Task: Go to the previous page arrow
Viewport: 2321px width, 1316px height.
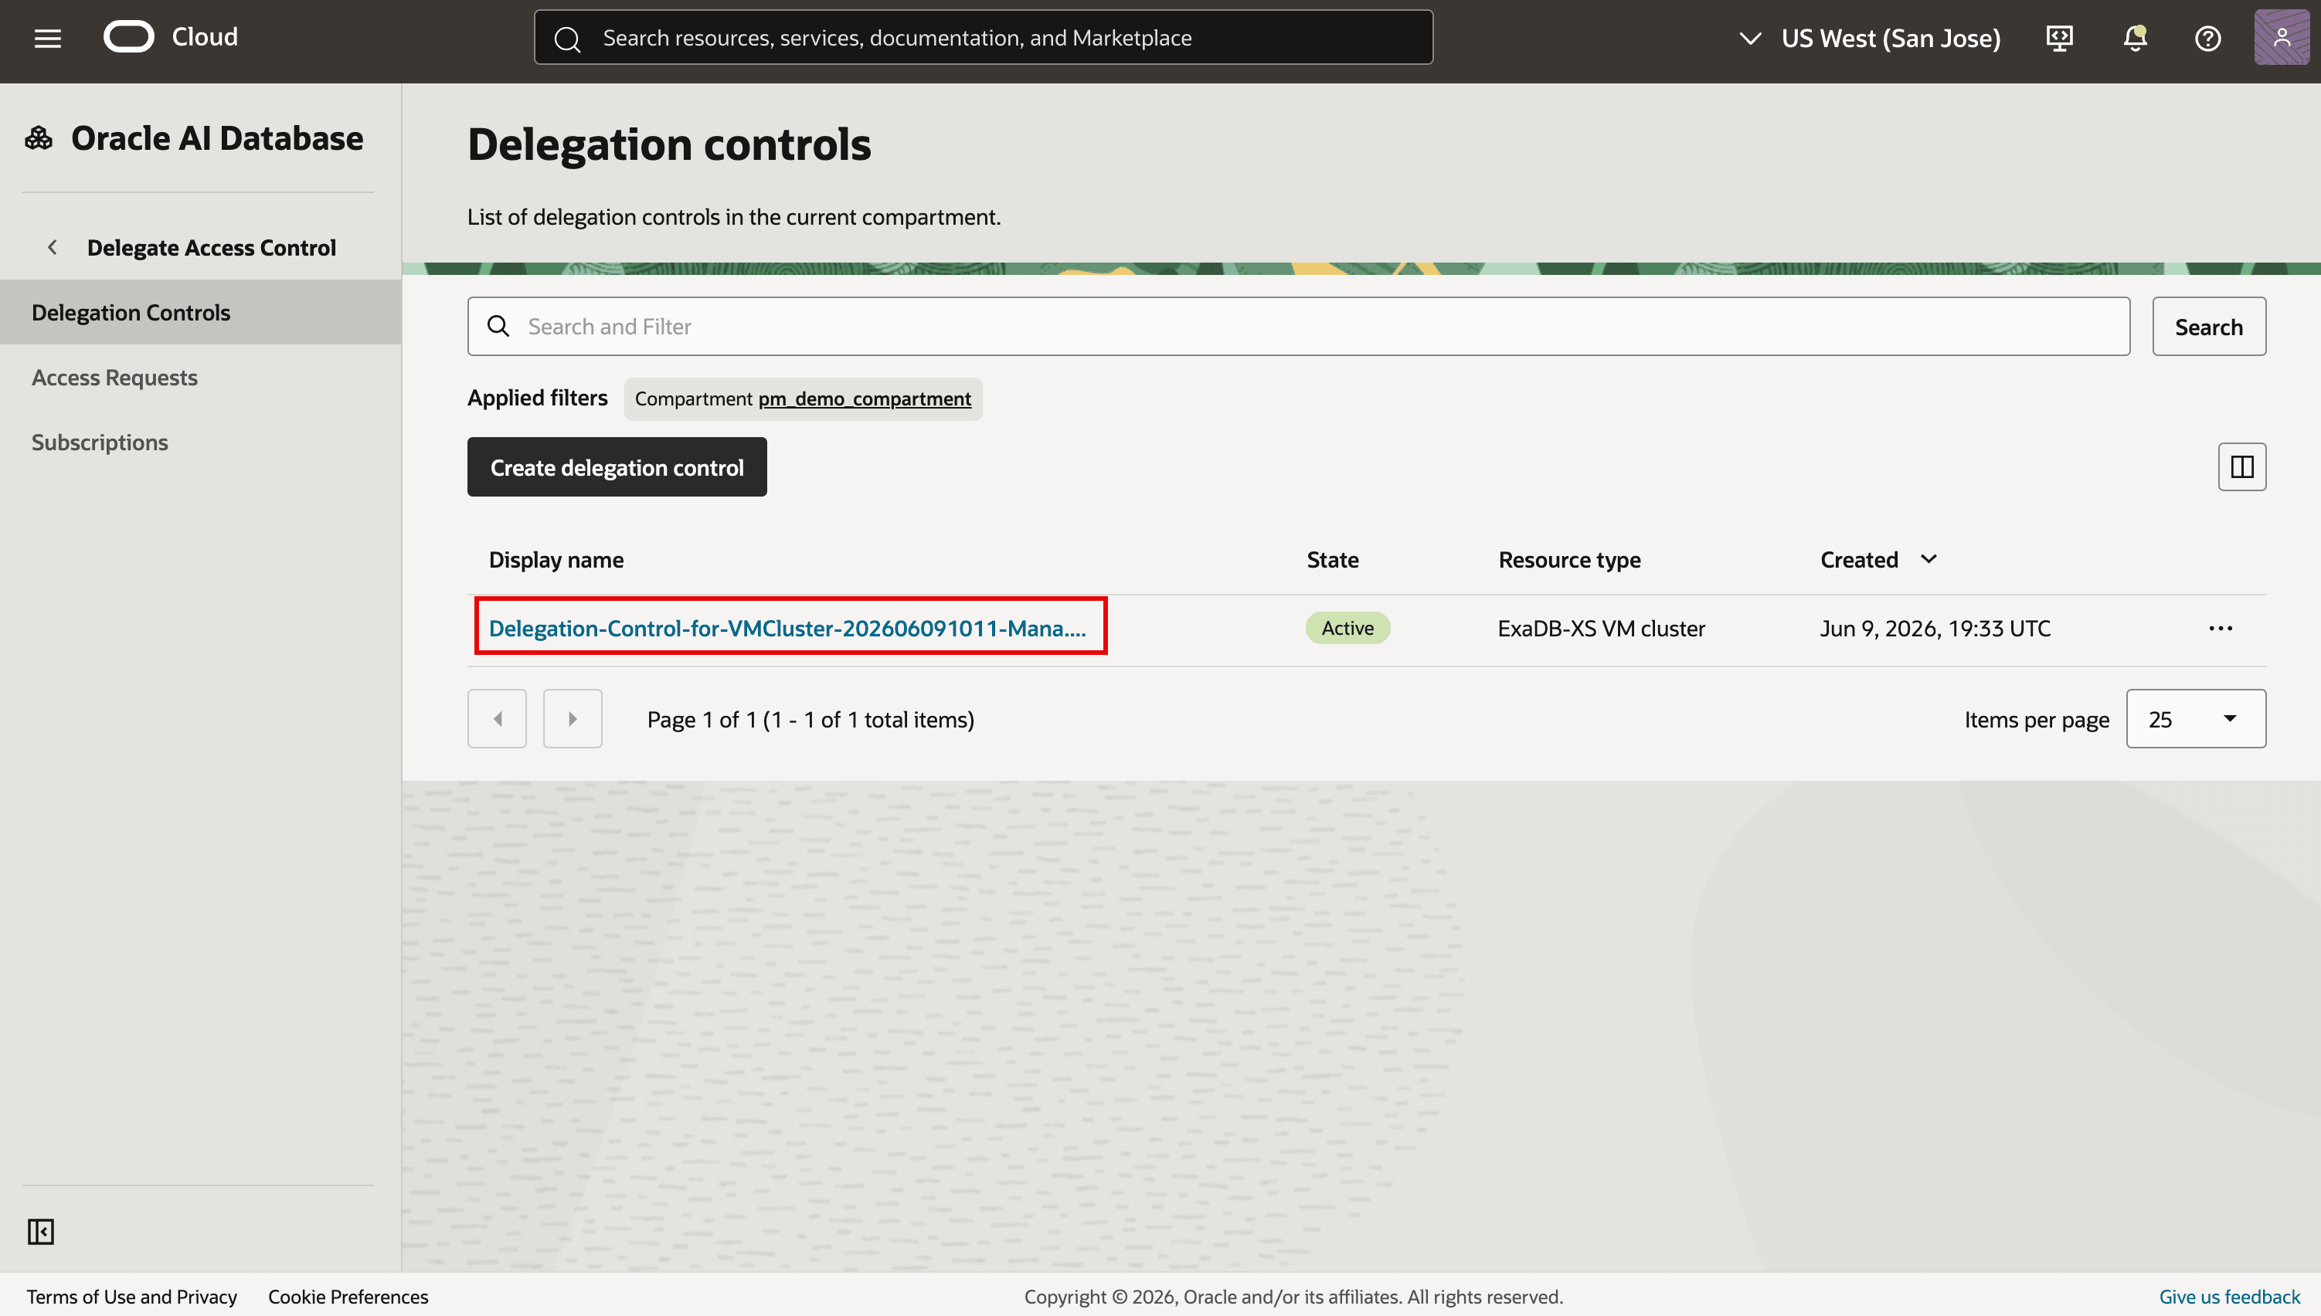Action: point(496,718)
